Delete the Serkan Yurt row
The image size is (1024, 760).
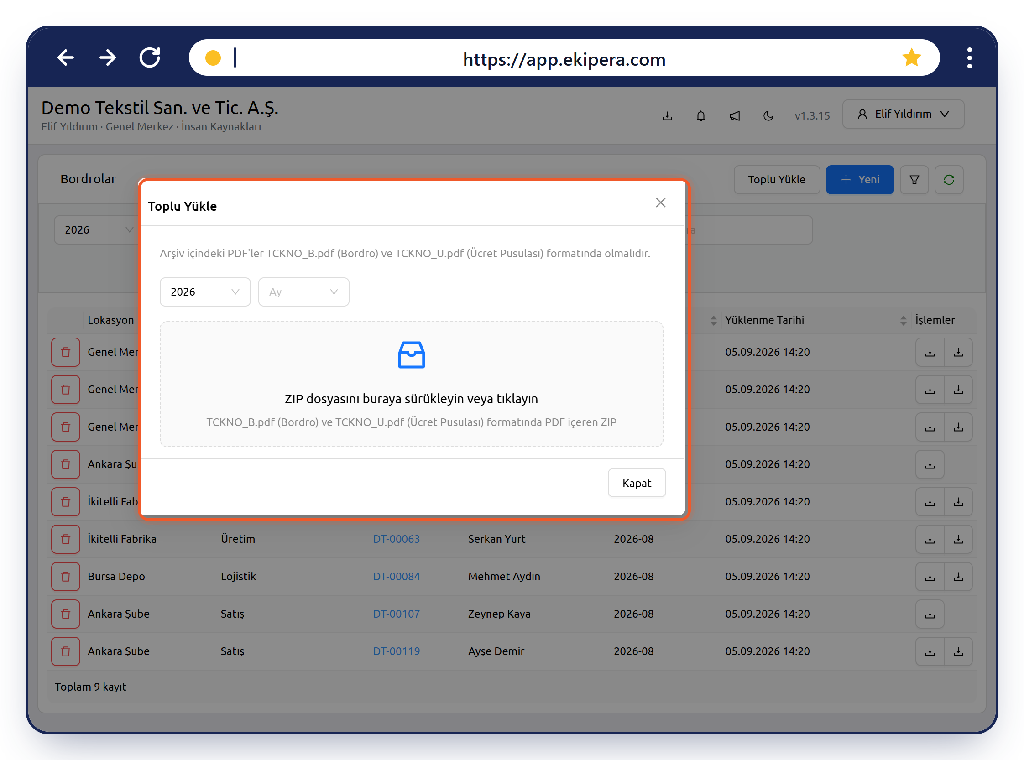[x=66, y=539]
